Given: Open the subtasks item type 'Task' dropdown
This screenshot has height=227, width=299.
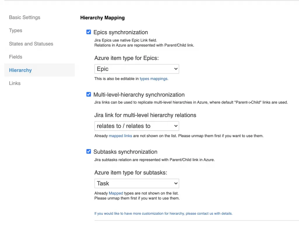Looking at the screenshot, I should coord(137,184).
